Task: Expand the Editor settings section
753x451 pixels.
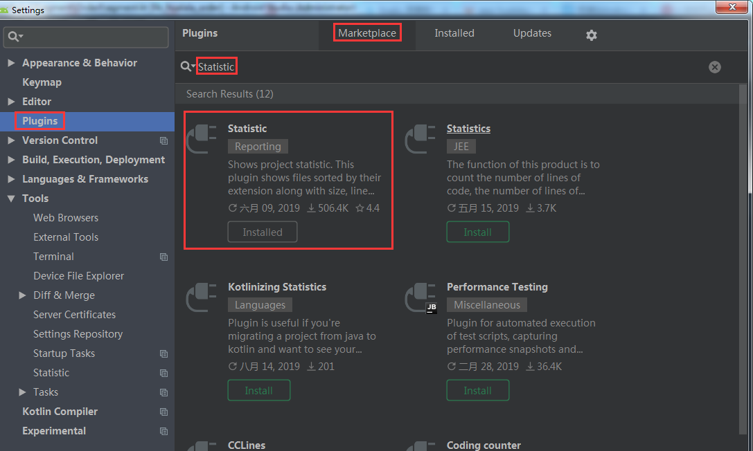Action: [12, 102]
